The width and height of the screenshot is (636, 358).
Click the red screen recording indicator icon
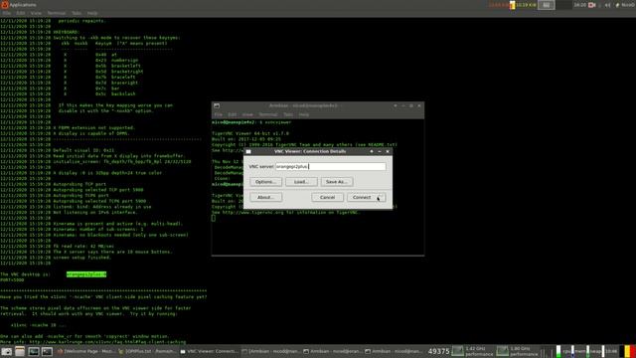pyautogui.click(x=592, y=5)
